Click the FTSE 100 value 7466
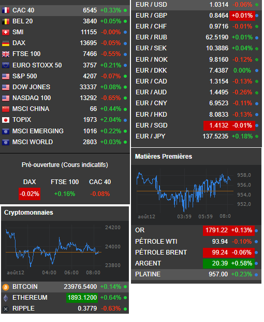Screen dimensions: 264x322 pyautogui.click(x=90, y=54)
